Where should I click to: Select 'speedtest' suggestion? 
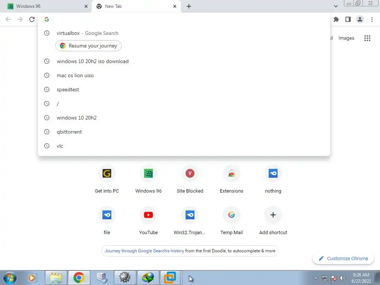[x=184, y=89]
